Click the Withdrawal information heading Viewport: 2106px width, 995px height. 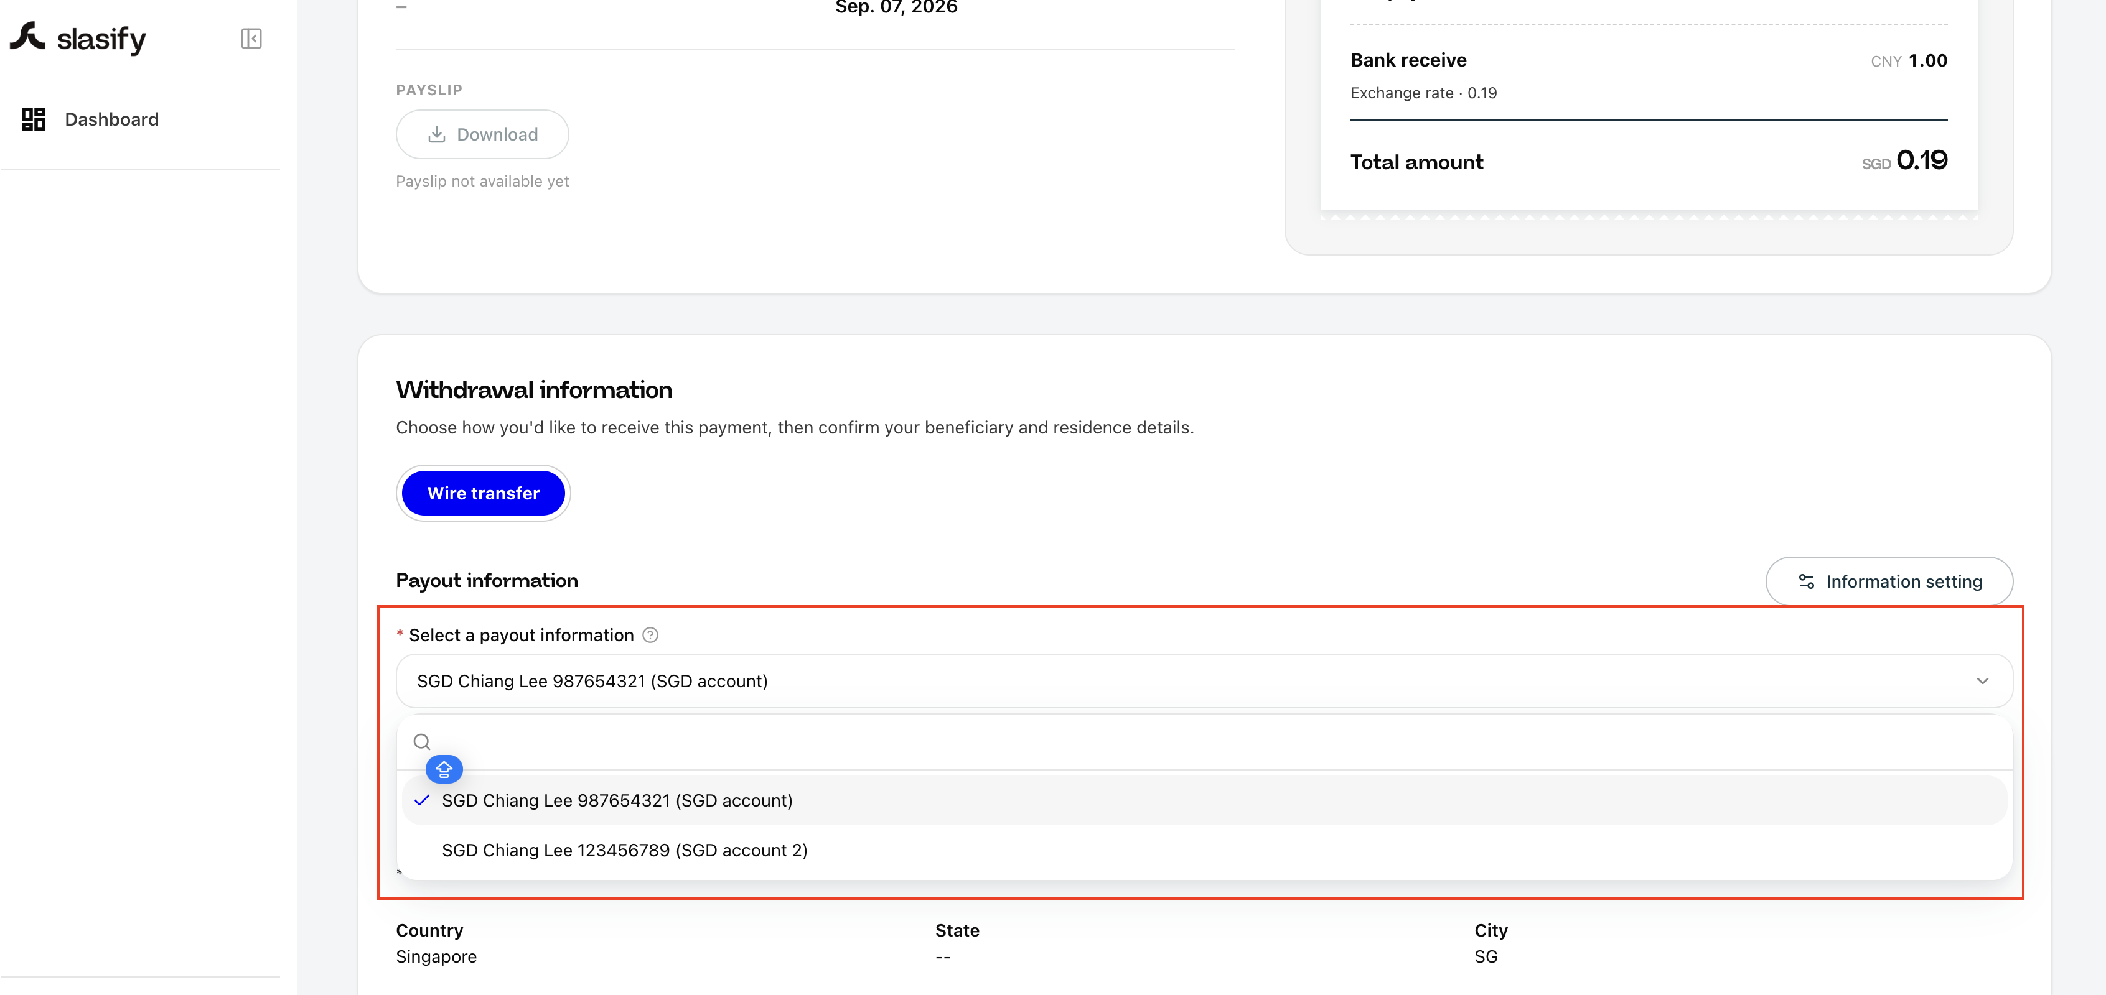tap(534, 390)
